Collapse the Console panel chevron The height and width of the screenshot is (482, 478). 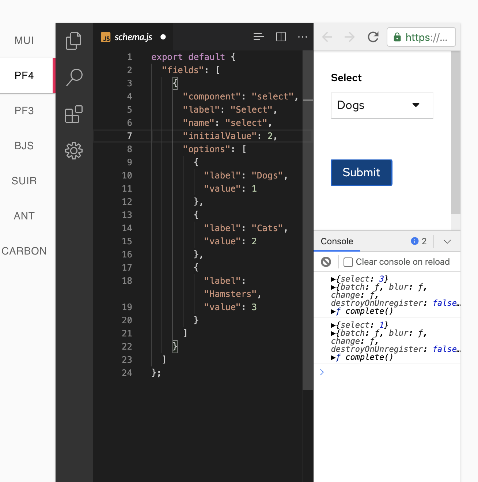[x=447, y=241]
